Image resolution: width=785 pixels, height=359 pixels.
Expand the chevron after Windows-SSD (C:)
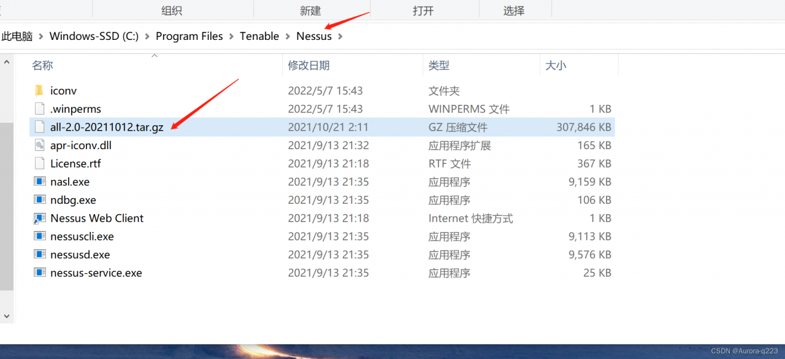[147, 36]
